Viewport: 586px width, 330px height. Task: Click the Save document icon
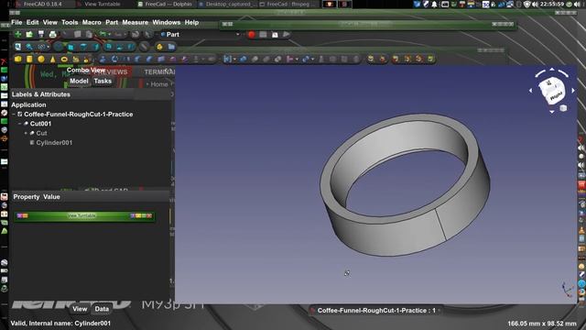click(41, 35)
